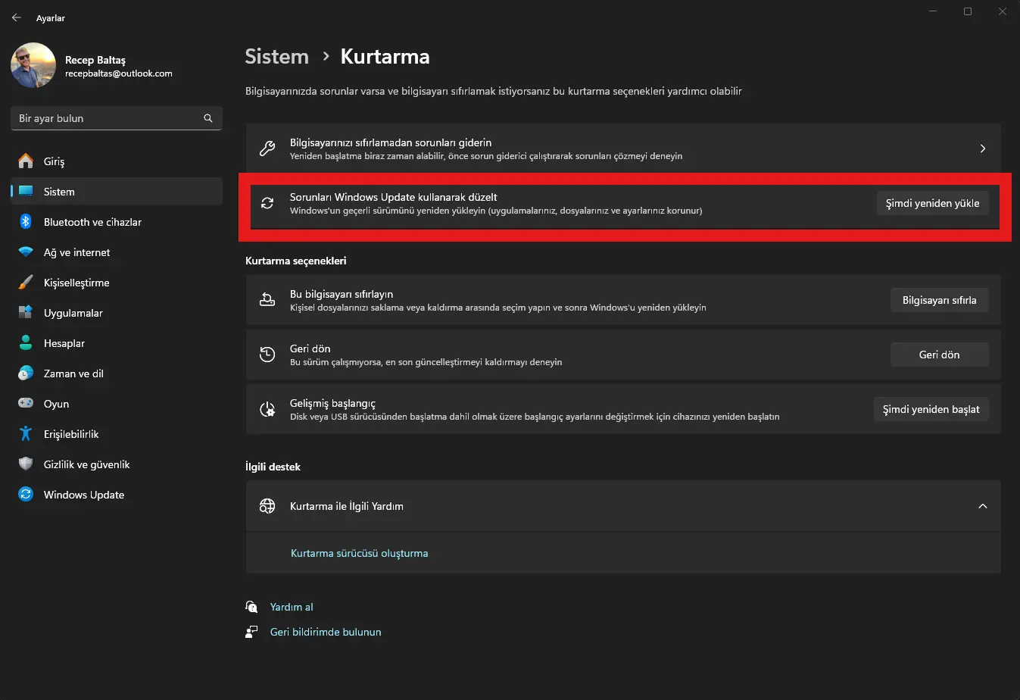Click the İlgili destek heading

[x=273, y=467]
